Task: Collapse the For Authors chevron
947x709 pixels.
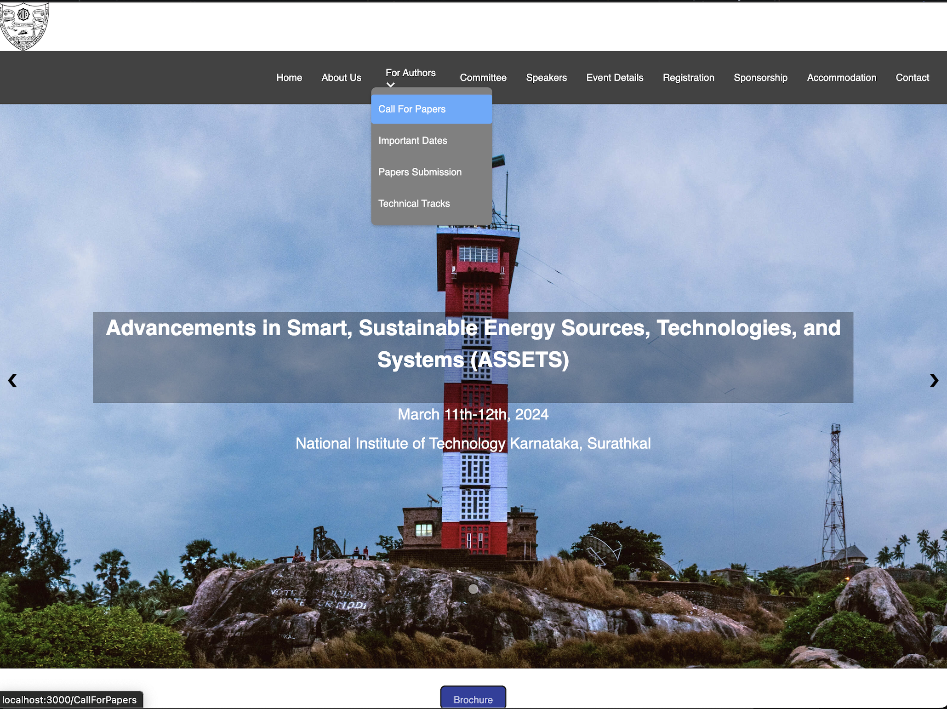Action: click(391, 85)
